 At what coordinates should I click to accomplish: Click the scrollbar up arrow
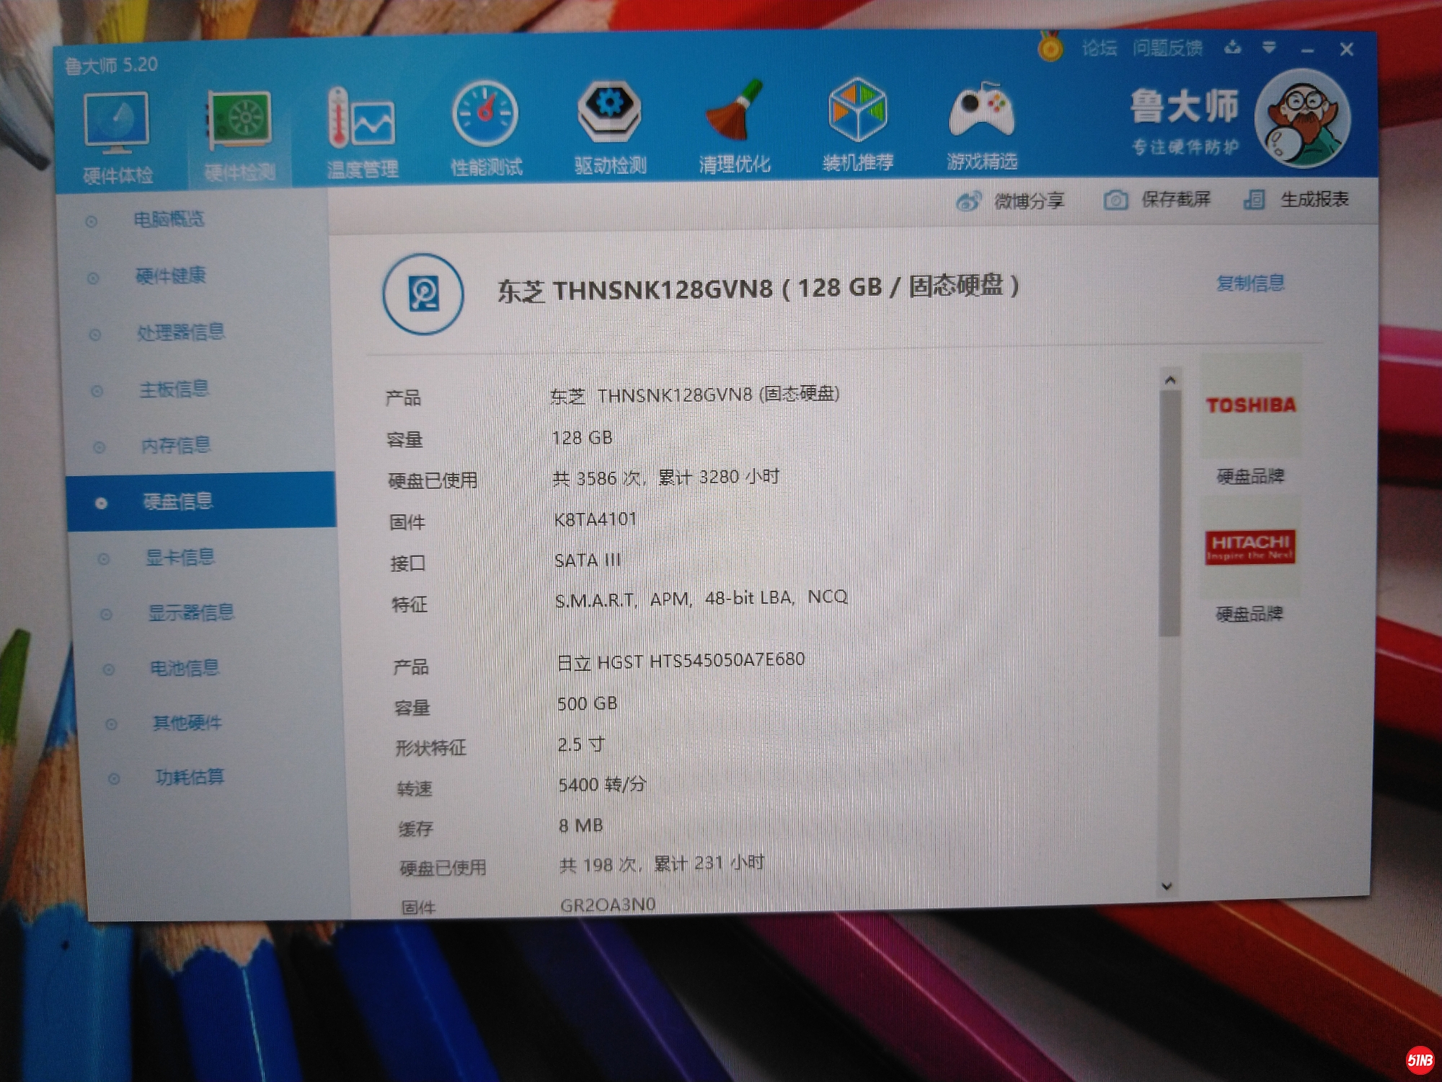(x=1170, y=379)
